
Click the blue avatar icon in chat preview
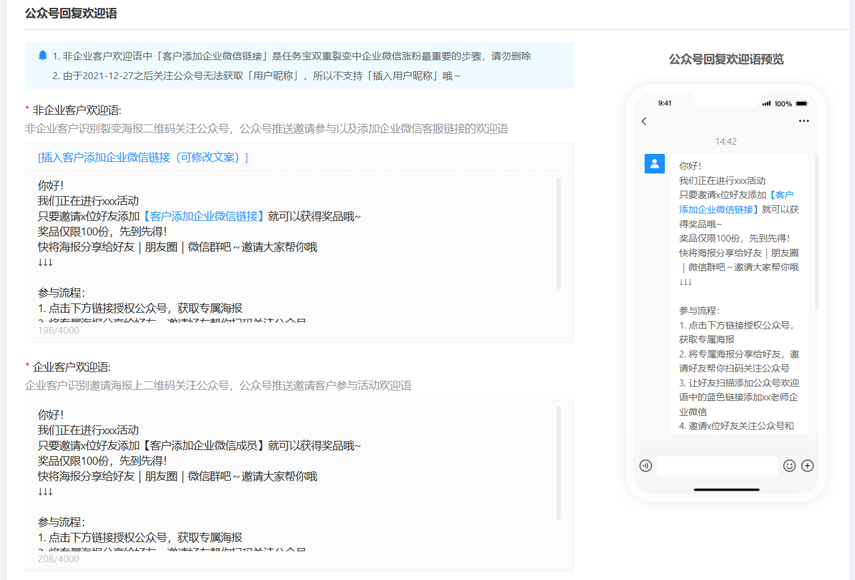tap(654, 164)
